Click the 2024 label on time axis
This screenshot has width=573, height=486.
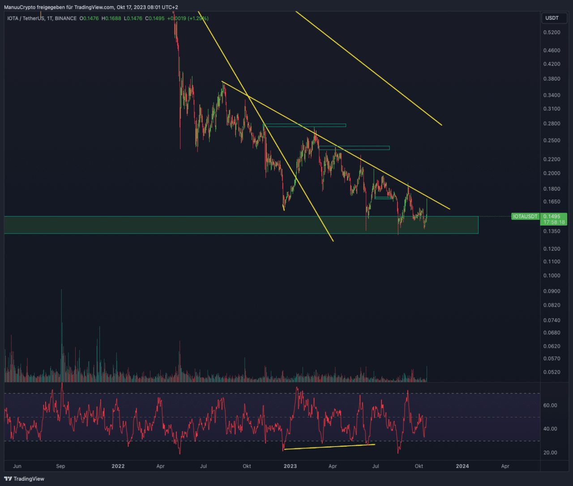pos(462,466)
